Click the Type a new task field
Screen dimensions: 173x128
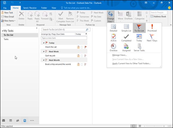(x=64, y=38)
